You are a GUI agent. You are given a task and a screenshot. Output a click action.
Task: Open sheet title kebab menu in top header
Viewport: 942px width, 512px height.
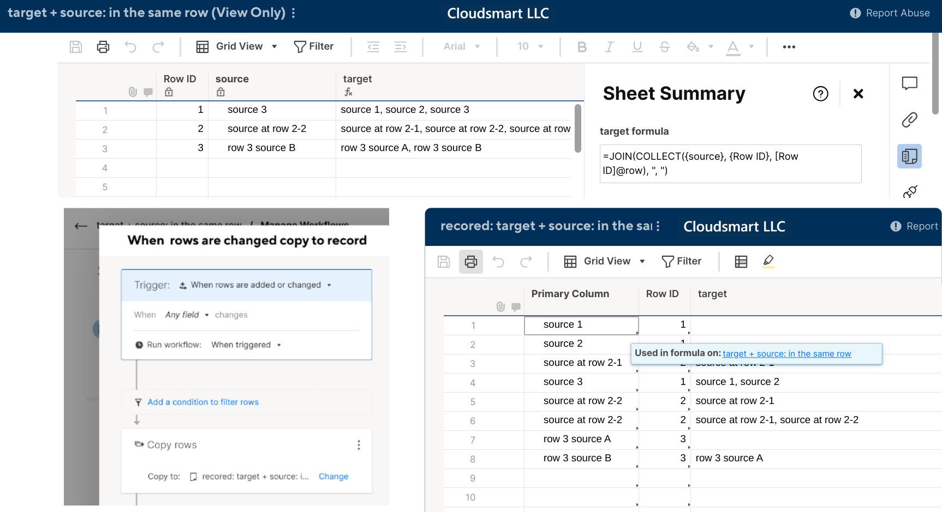pos(294,13)
